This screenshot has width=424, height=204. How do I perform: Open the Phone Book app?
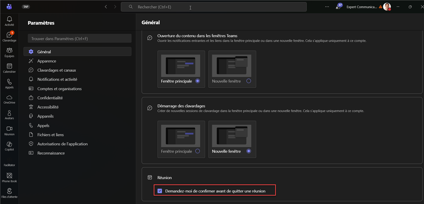tap(9, 177)
